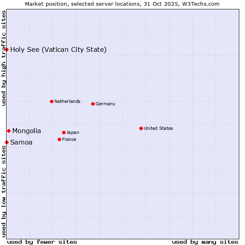This screenshot has width=245, height=245.
Task: Select the "France" text label
Action: pos(69,139)
